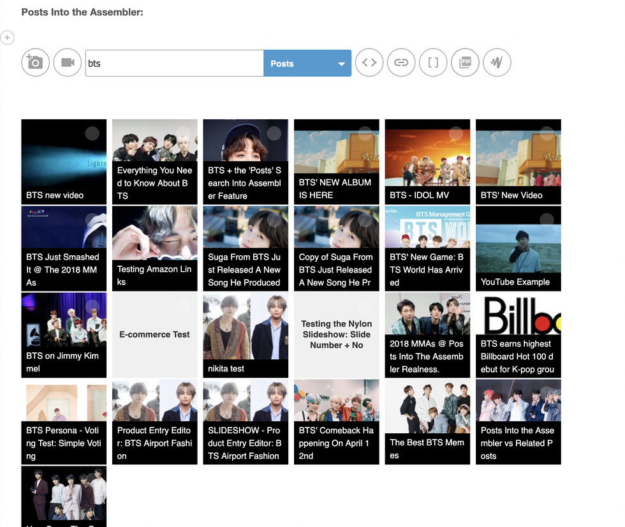Select the nikita test post tile
The width and height of the screenshot is (625, 527).
(x=246, y=335)
